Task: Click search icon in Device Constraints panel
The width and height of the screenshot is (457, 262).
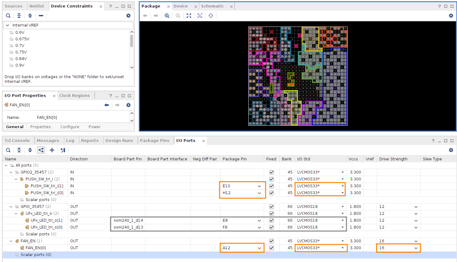Action: (x=8, y=16)
